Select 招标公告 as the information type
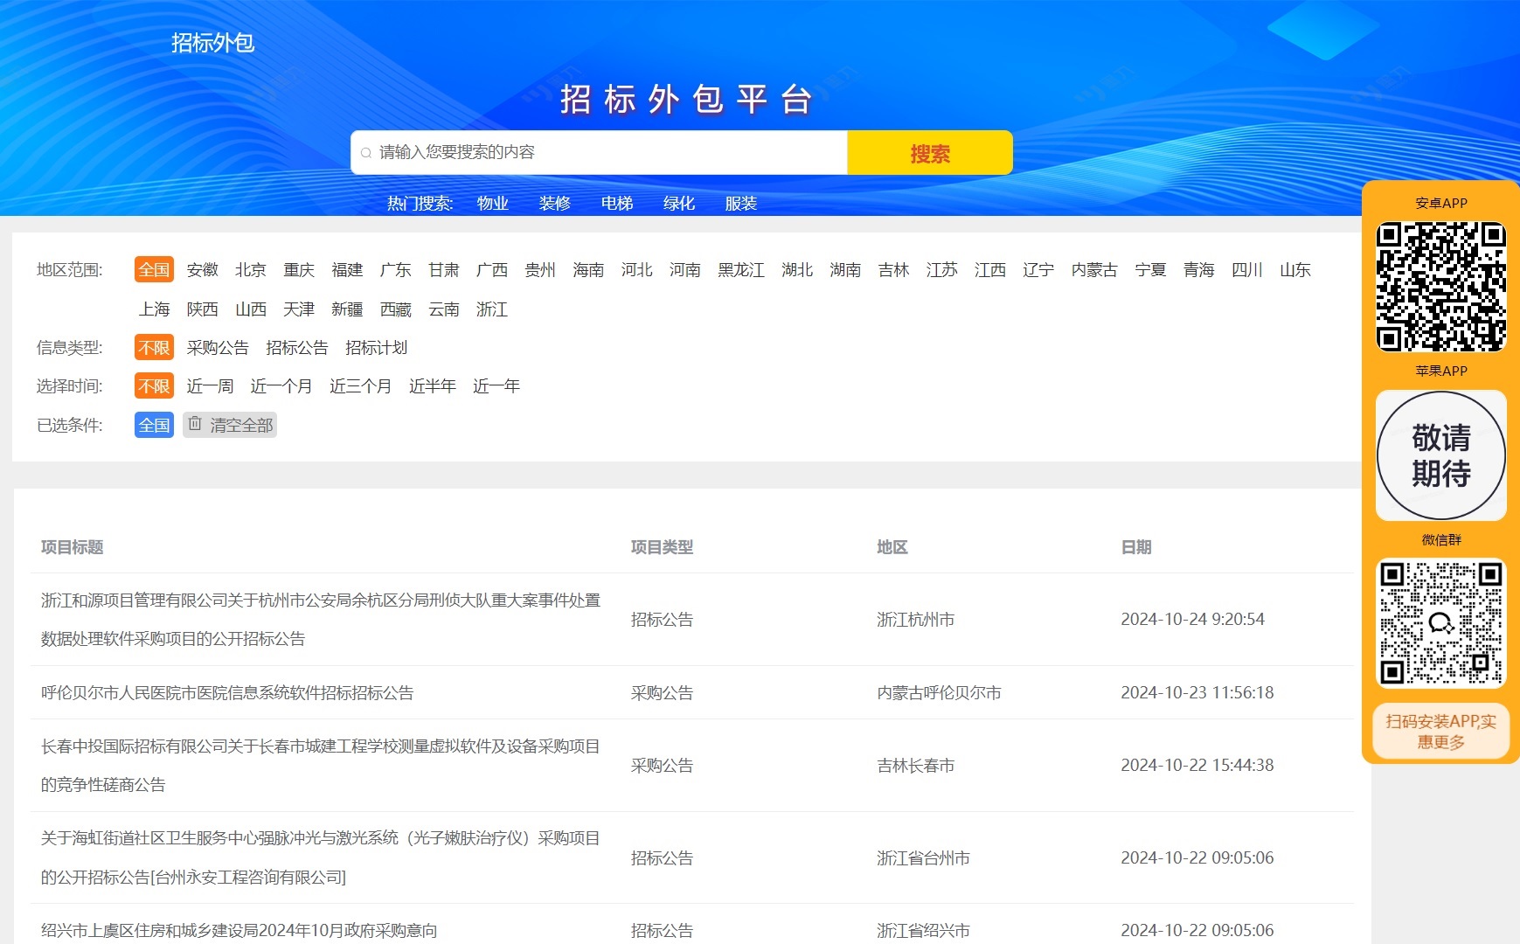Viewport: 1520px width, 944px height. coord(297,348)
